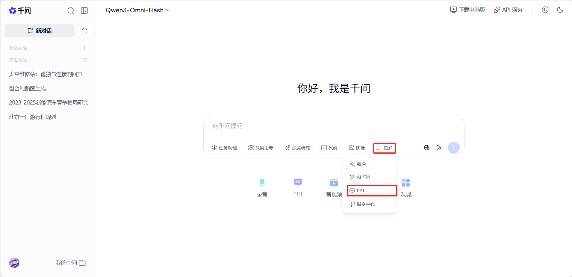Click the search icon in sidebar
Viewport: 572px width, 277px height.
(x=71, y=11)
